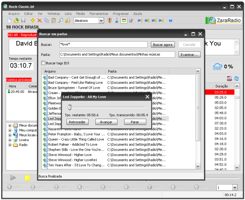Click search results scrollbar down arrow

coord(198,166)
